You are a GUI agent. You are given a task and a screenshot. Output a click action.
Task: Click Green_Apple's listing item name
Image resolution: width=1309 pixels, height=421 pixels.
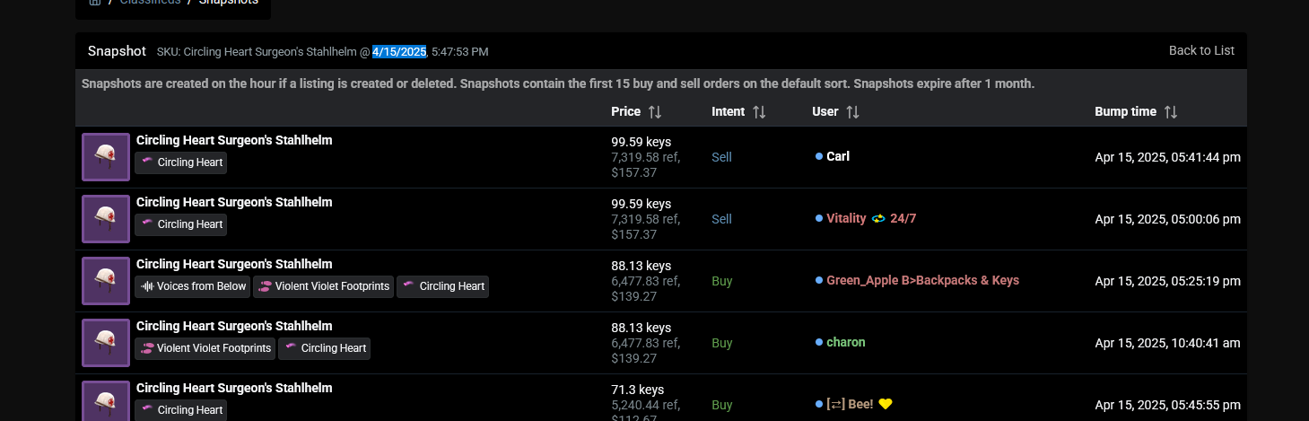(234, 264)
